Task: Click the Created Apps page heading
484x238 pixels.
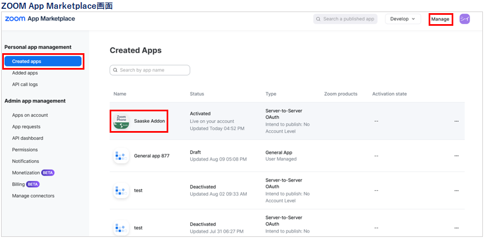Action: (x=135, y=50)
